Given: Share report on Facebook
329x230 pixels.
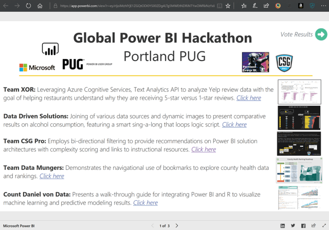Looking at the screenshot, I should pyautogui.click(x=303, y=225).
